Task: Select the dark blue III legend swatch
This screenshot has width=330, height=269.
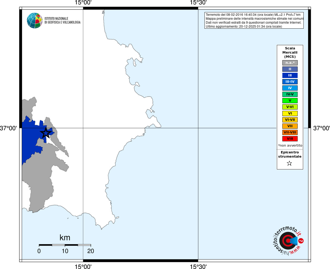Action: [x=290, y=75]
